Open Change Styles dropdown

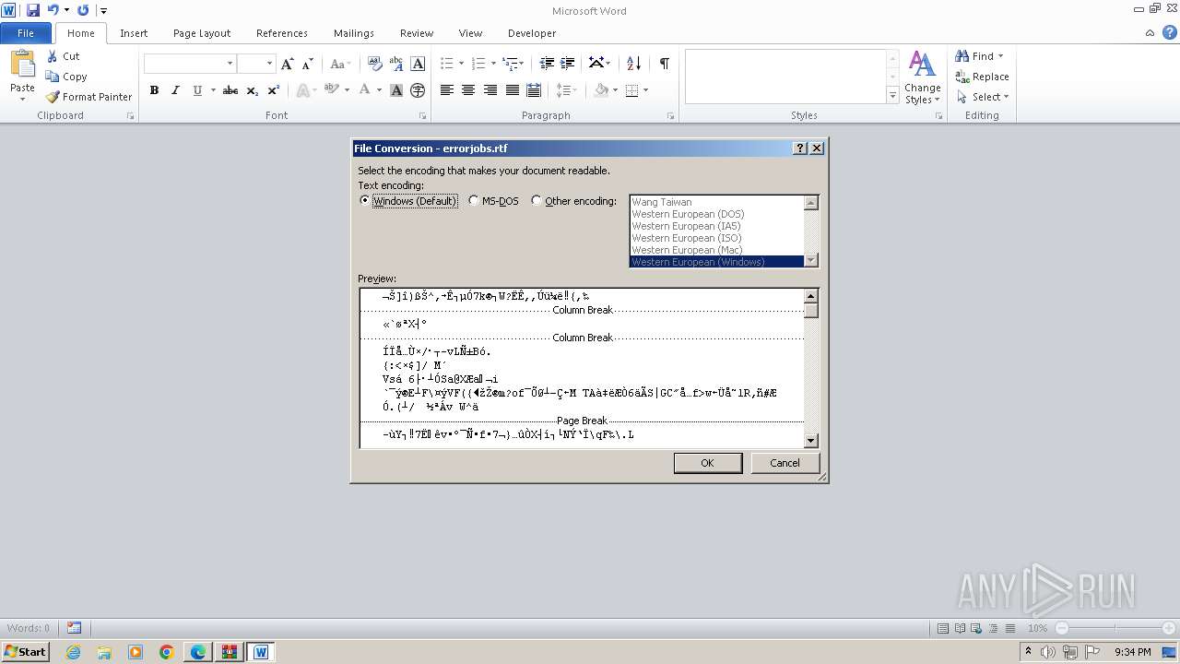922,77
